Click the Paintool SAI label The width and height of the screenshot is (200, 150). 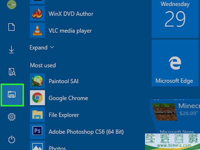63,81
